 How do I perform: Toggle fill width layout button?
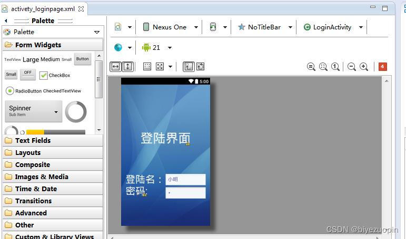[x=115, y=67]
